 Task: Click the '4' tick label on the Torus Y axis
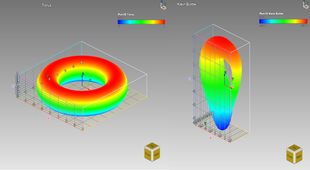coord(81,62)
